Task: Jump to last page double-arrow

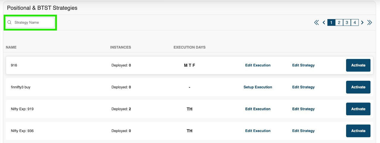Action: [x=370, y=23]
